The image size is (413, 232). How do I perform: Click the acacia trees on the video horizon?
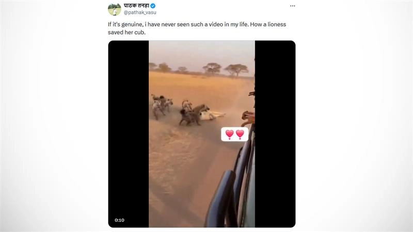(201, 69)
